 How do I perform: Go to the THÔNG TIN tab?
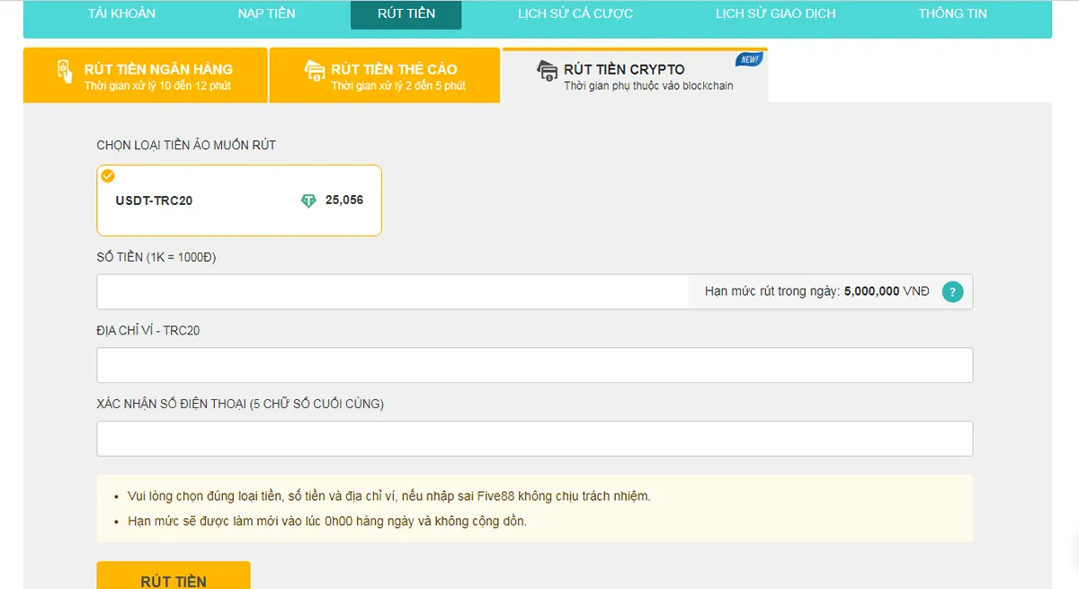(952, 13)
